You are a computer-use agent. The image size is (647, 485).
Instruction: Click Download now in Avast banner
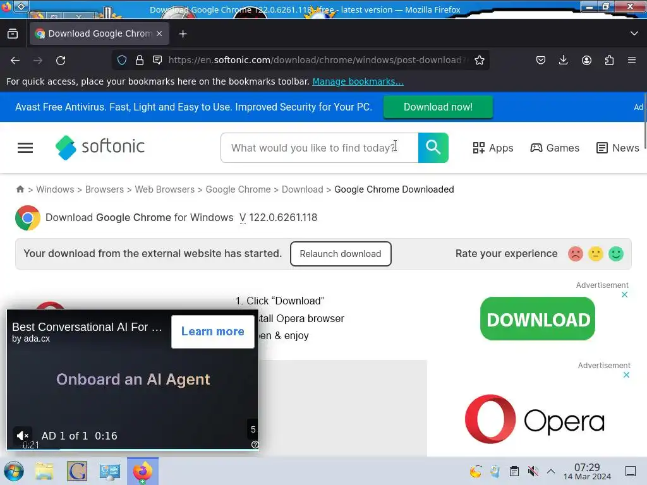tap(438, 107)
